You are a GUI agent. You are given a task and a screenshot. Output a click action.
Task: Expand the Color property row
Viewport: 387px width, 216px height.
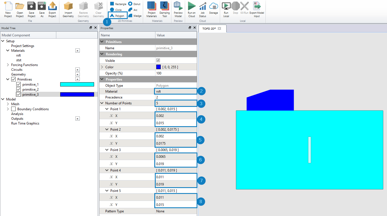(x=102, y=67)
